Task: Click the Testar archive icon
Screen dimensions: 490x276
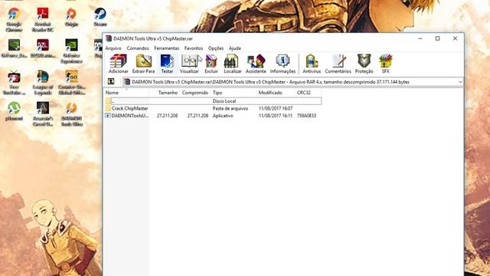Action: pos(167,64)
